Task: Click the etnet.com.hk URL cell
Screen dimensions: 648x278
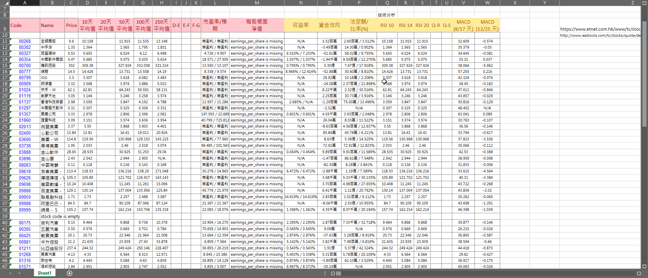Action: pos(600,29)
